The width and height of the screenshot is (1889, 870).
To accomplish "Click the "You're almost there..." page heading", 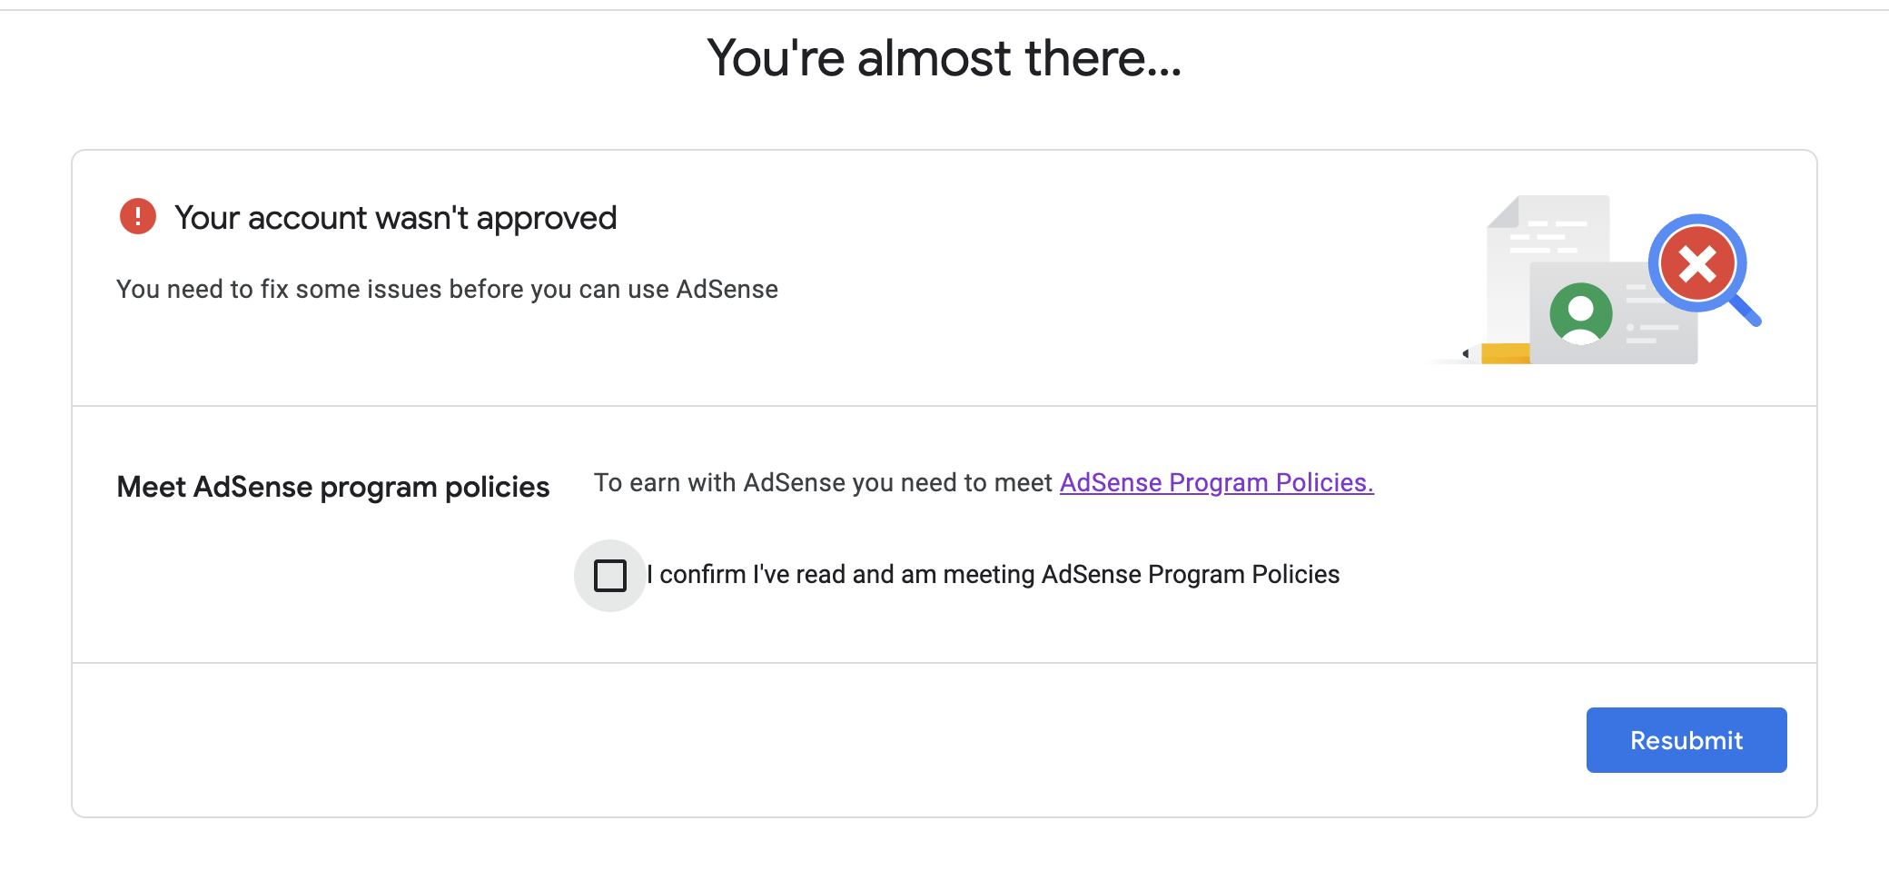I will pos(944,58).
